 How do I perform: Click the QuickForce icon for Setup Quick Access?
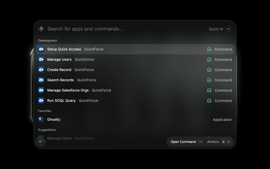point(41,49)
